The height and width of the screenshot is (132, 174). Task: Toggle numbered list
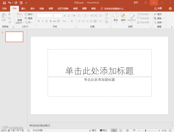pyautogui.click(x=86, y=16)
